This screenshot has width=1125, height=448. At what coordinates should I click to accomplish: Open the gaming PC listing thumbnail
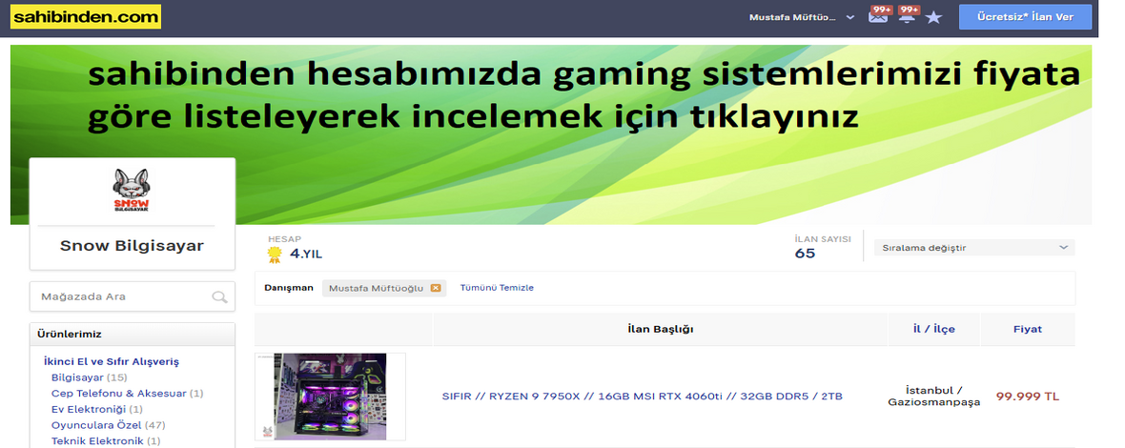click(330, 397)
